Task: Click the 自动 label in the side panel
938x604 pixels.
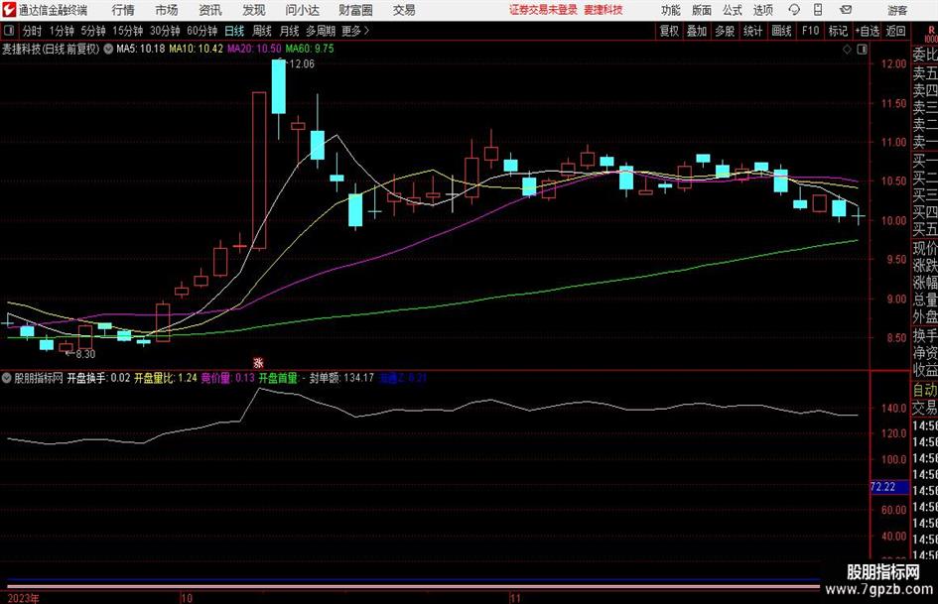Action: [x=925, y=390]
